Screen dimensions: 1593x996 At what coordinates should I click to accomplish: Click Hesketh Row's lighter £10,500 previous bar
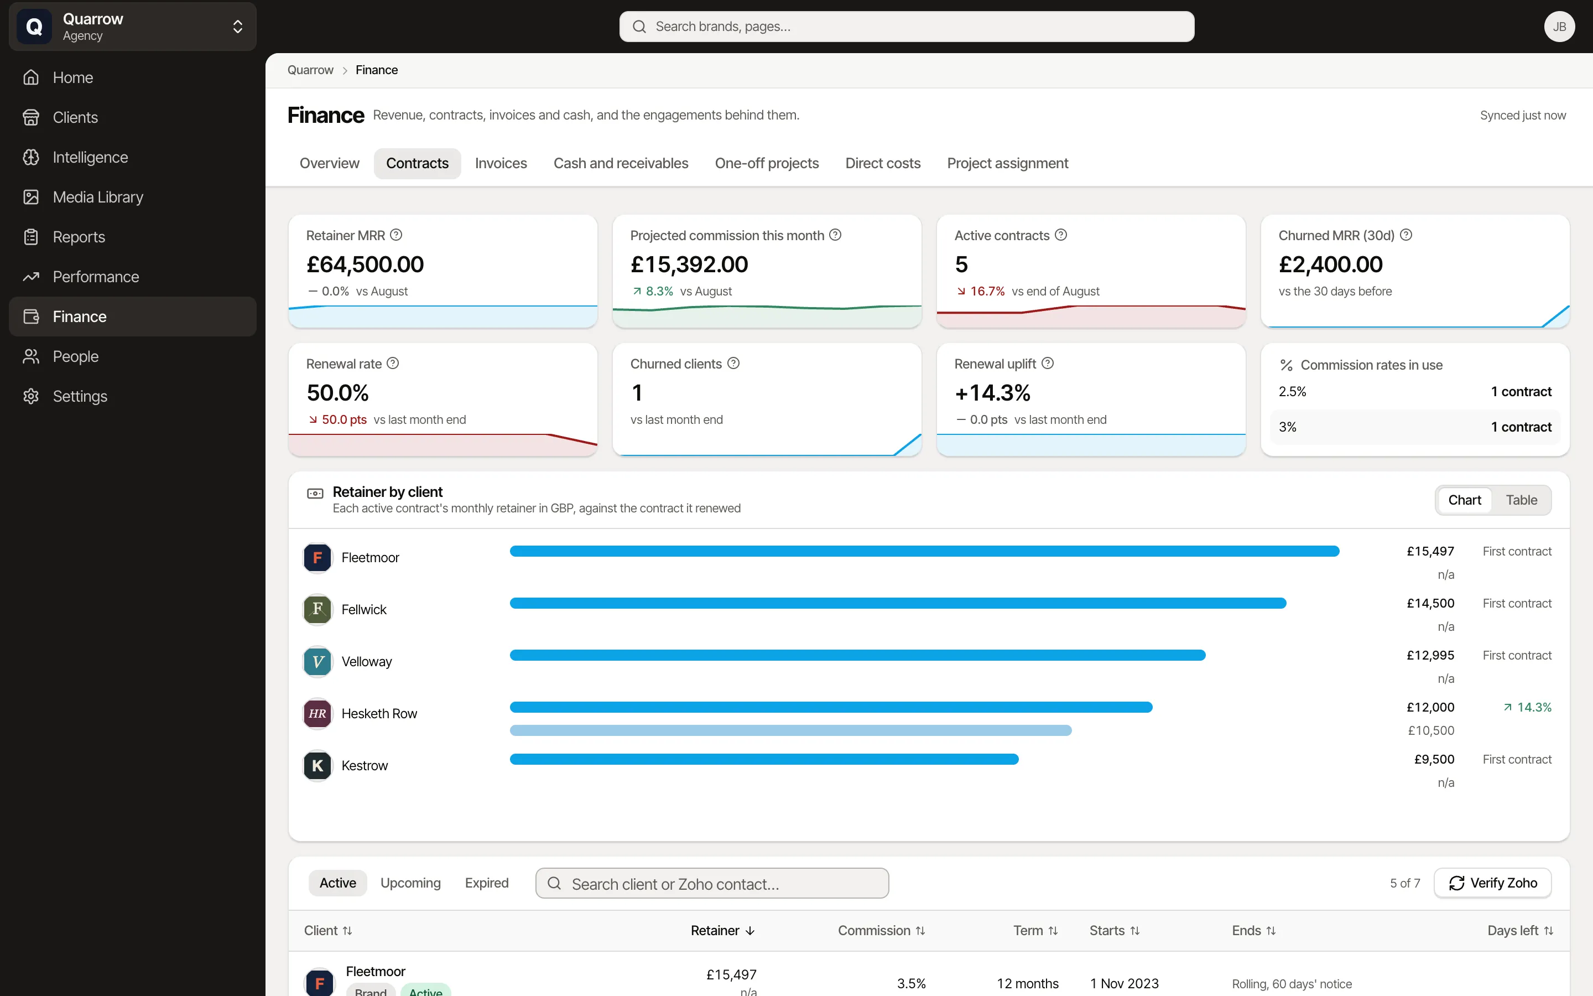click(x=790, y=730)
